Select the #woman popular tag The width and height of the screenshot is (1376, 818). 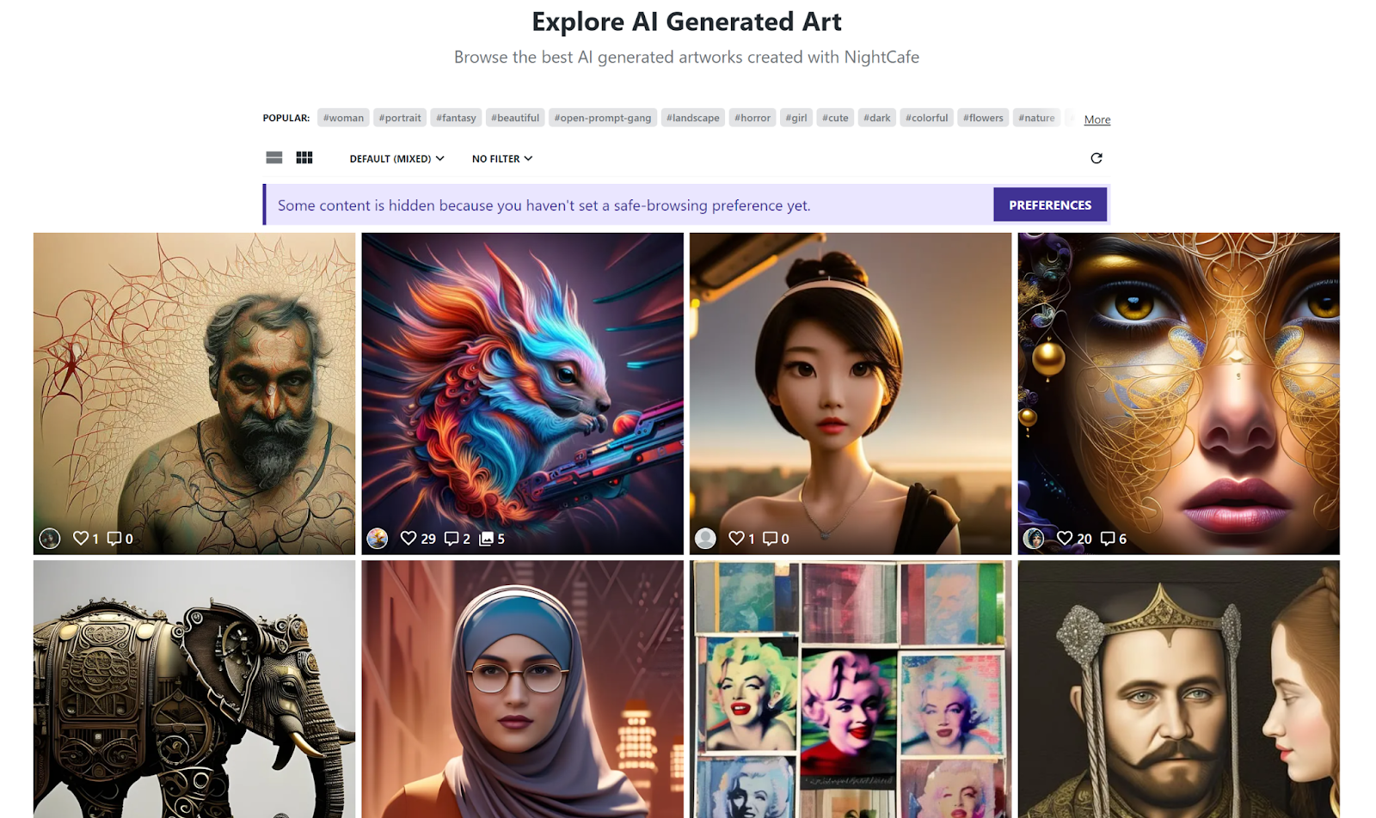pos(343,118)
